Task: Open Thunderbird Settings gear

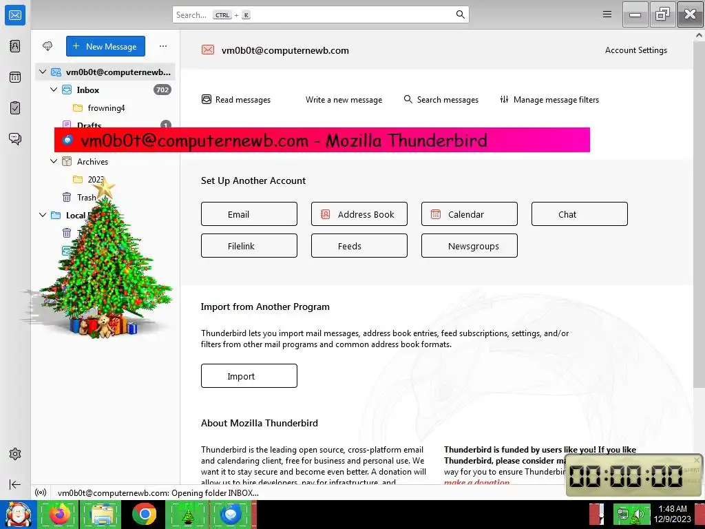Action: coord(15,454)
